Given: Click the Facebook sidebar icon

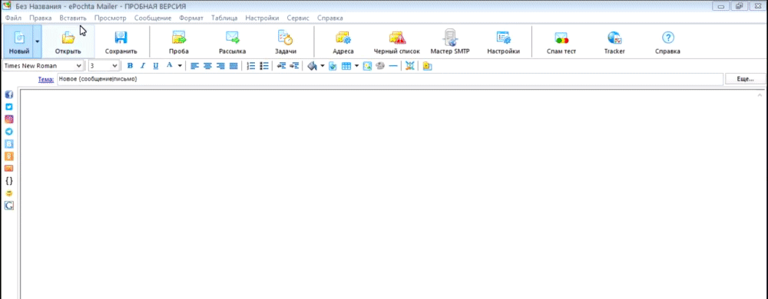Looking at the screenshot, I should coord(8,95).
